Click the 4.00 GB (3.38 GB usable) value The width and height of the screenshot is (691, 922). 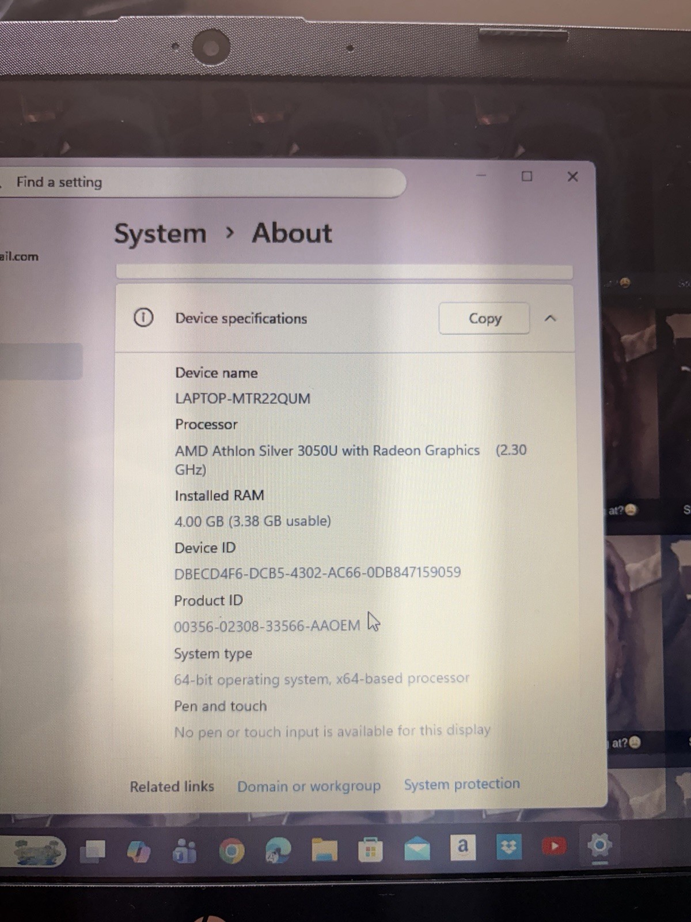(253, 521)
